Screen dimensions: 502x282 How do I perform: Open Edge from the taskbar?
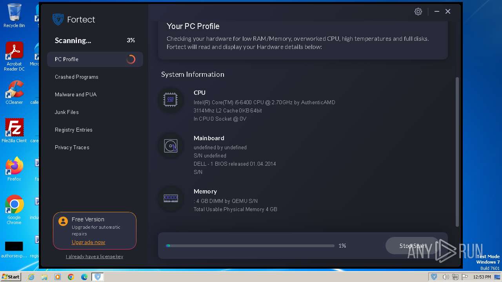pos(84,277)
